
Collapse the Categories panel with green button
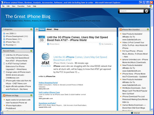click(x=31, y=29)
